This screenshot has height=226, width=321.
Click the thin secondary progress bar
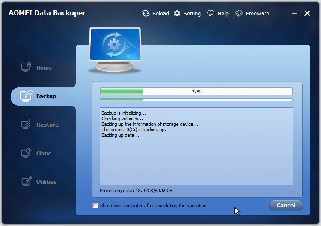[196, 99]
